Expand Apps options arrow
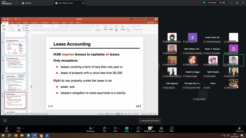 click(x=142, y=128)
